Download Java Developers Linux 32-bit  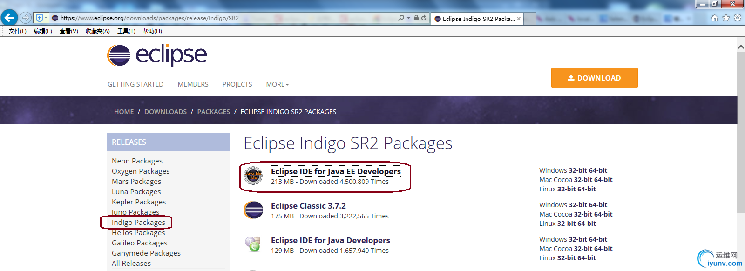(x=566, y=258)
